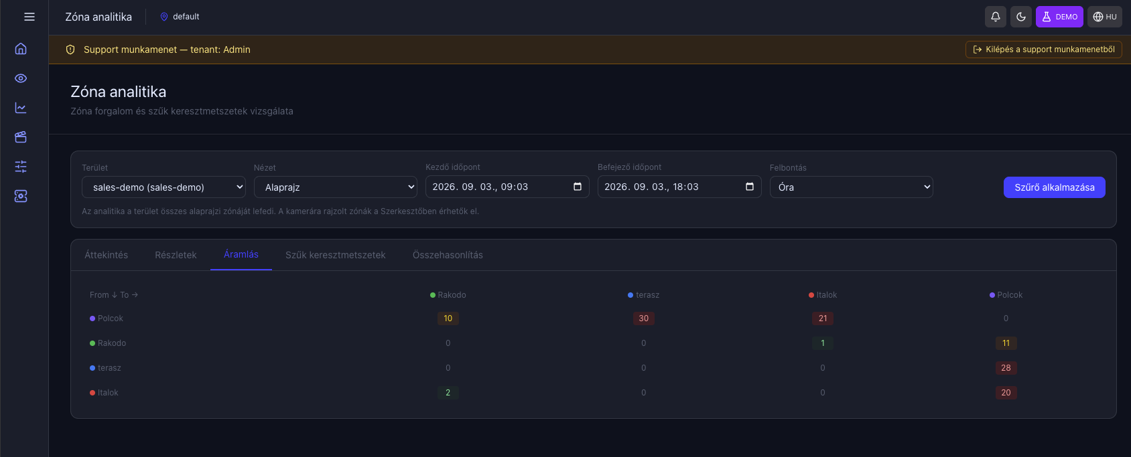Open the hamburger menu
This screenshot has height=457, width=1131.
point(29,17)
